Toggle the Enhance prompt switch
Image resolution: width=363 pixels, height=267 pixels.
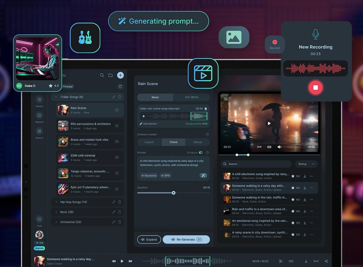[x=201, y=153]
